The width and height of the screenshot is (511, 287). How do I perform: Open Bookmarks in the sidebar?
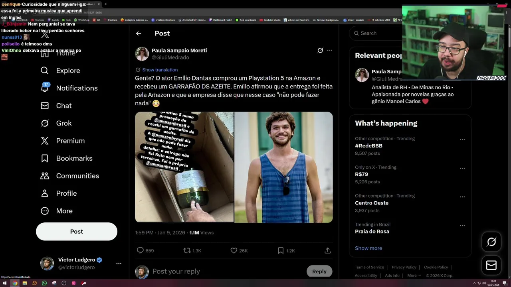click(66, 158)
